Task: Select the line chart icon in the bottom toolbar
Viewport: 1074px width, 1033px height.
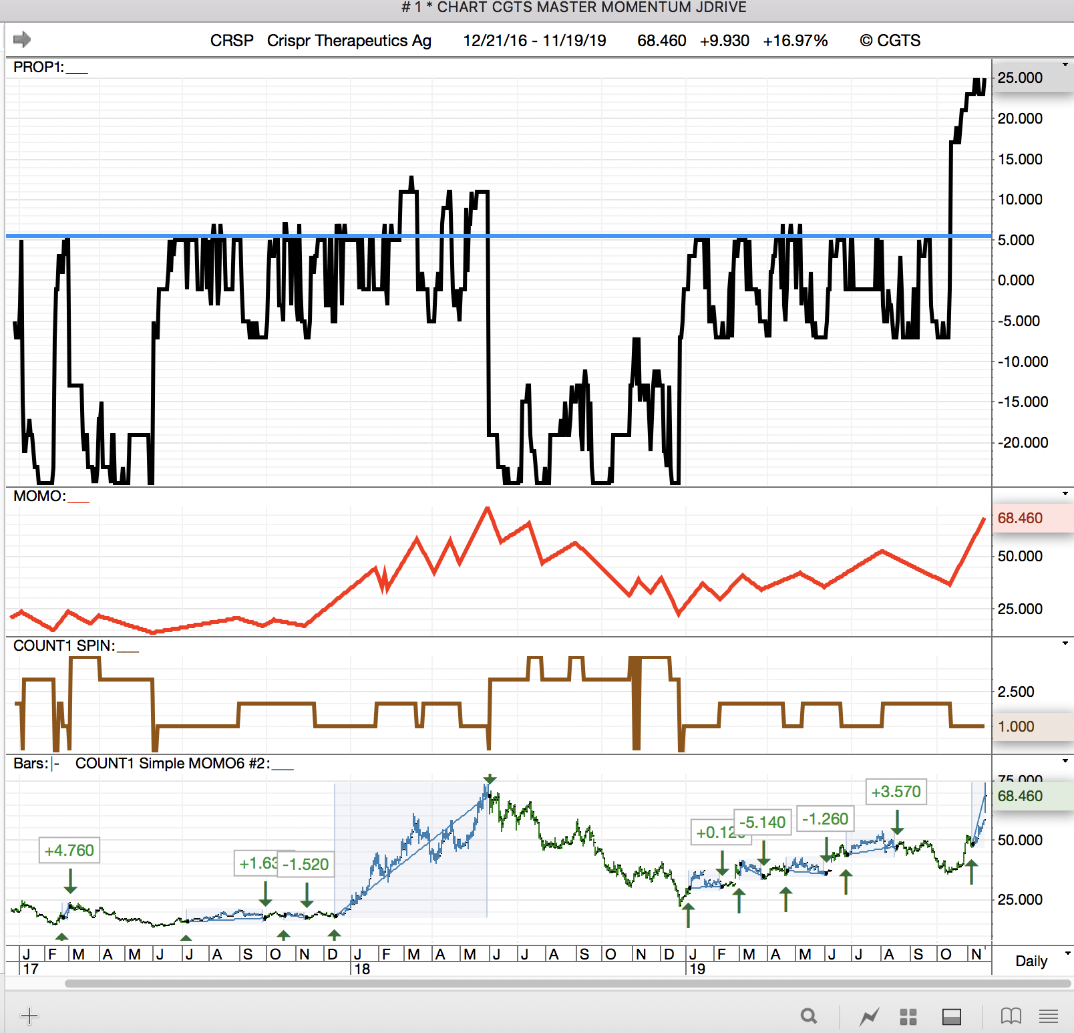Action: [x=869, y=1017]
